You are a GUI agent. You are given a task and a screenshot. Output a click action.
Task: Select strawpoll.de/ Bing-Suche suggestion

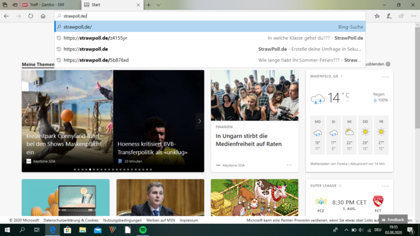pos(210,27)
